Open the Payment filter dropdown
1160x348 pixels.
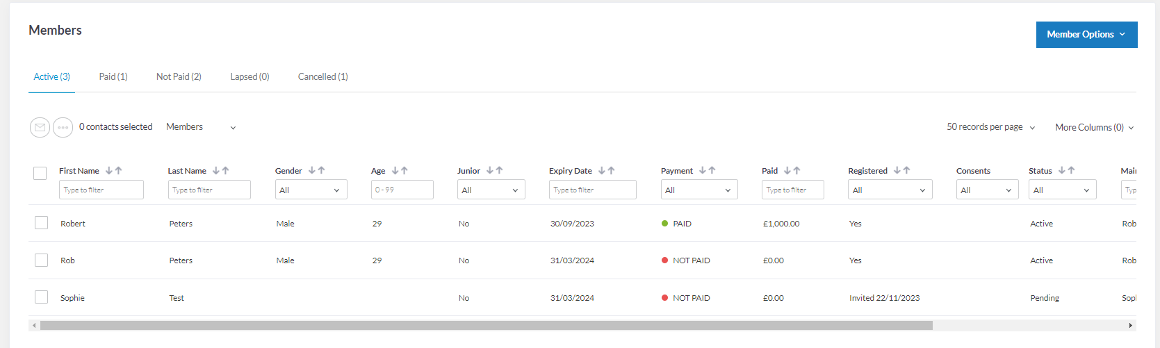(699, 190)
